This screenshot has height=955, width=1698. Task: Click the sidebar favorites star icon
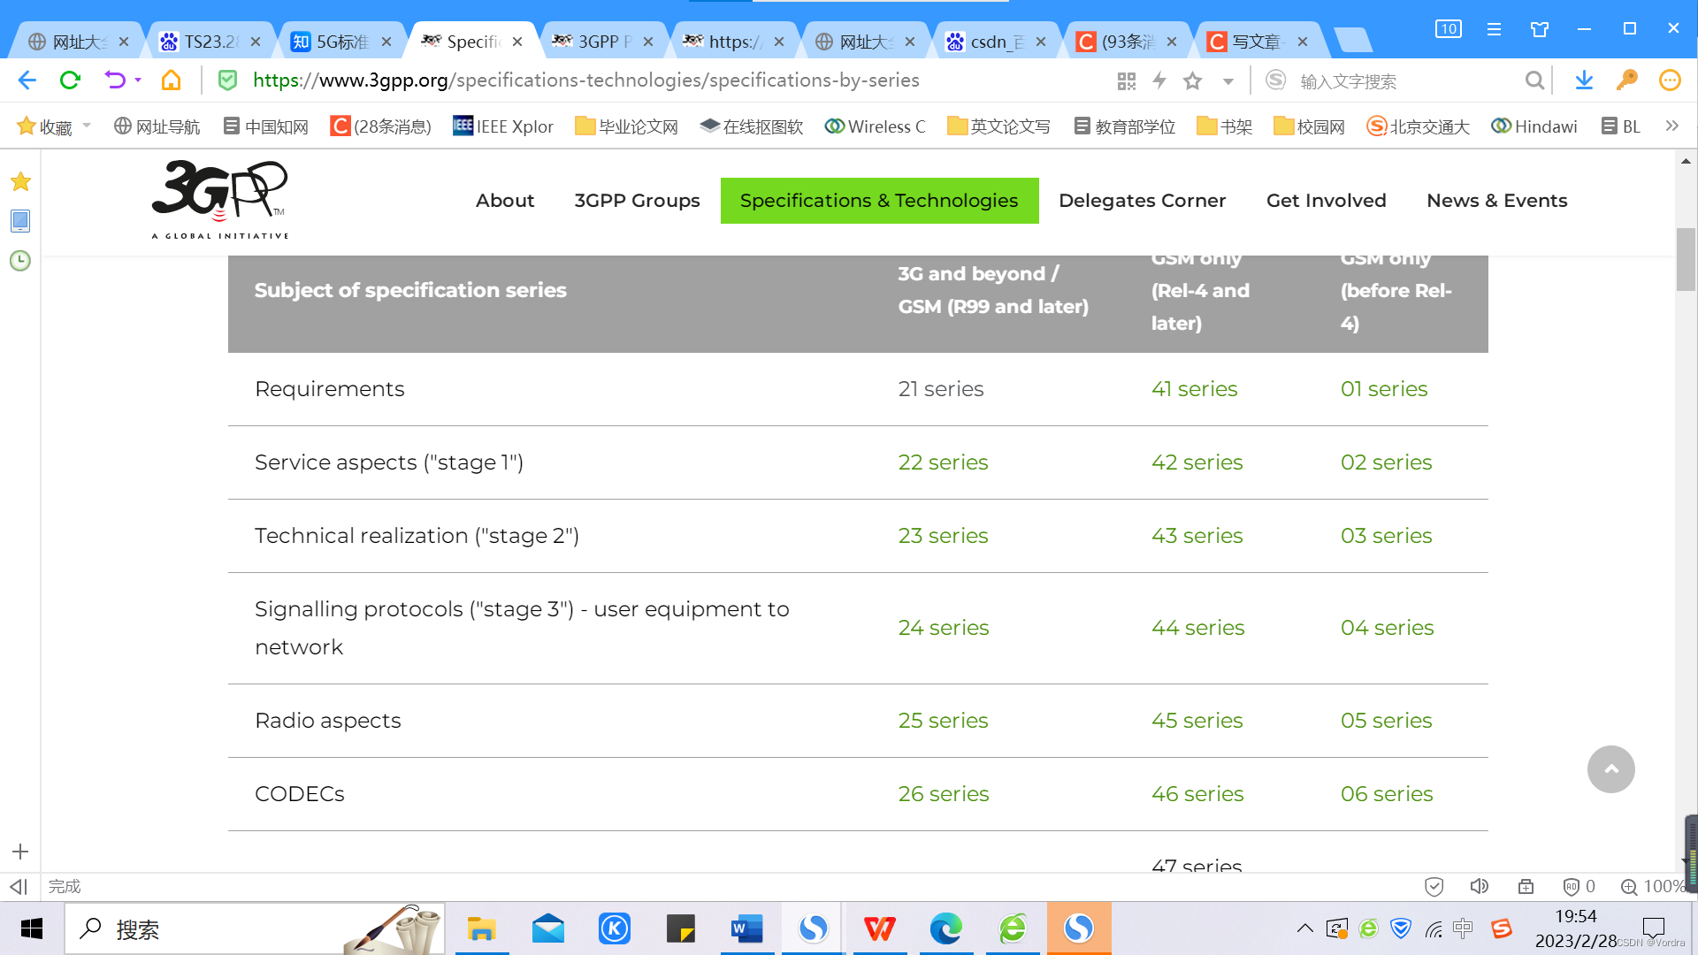pos(20,182)
